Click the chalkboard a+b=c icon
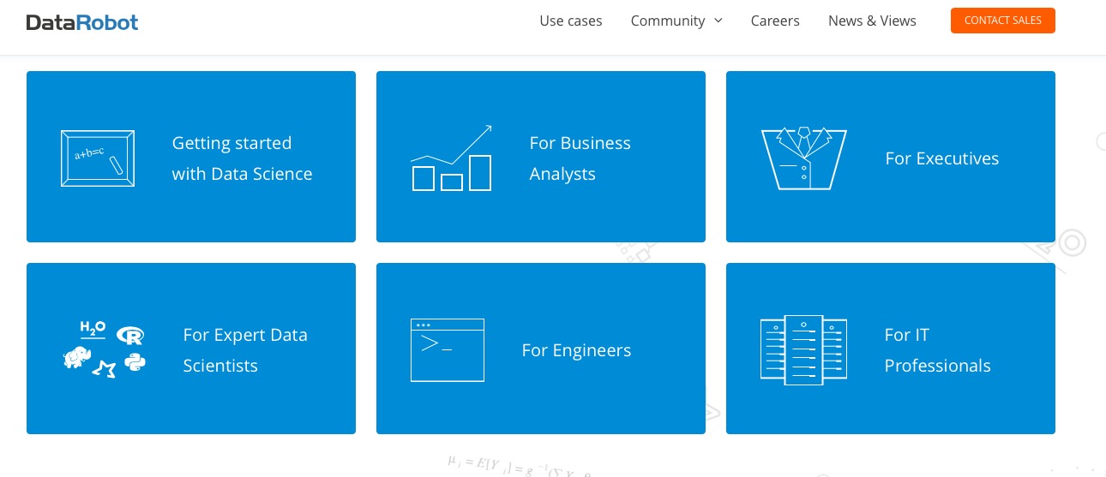 tap(98, 158)
